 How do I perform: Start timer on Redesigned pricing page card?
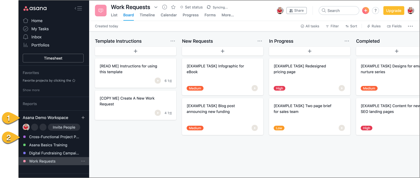(x=342, y=88)
